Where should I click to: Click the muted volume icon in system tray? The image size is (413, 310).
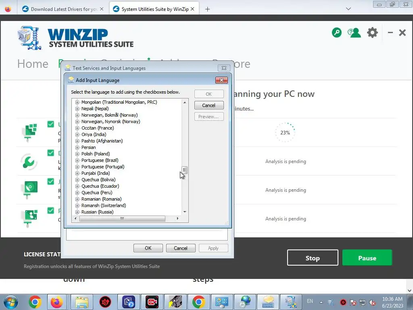372,302
